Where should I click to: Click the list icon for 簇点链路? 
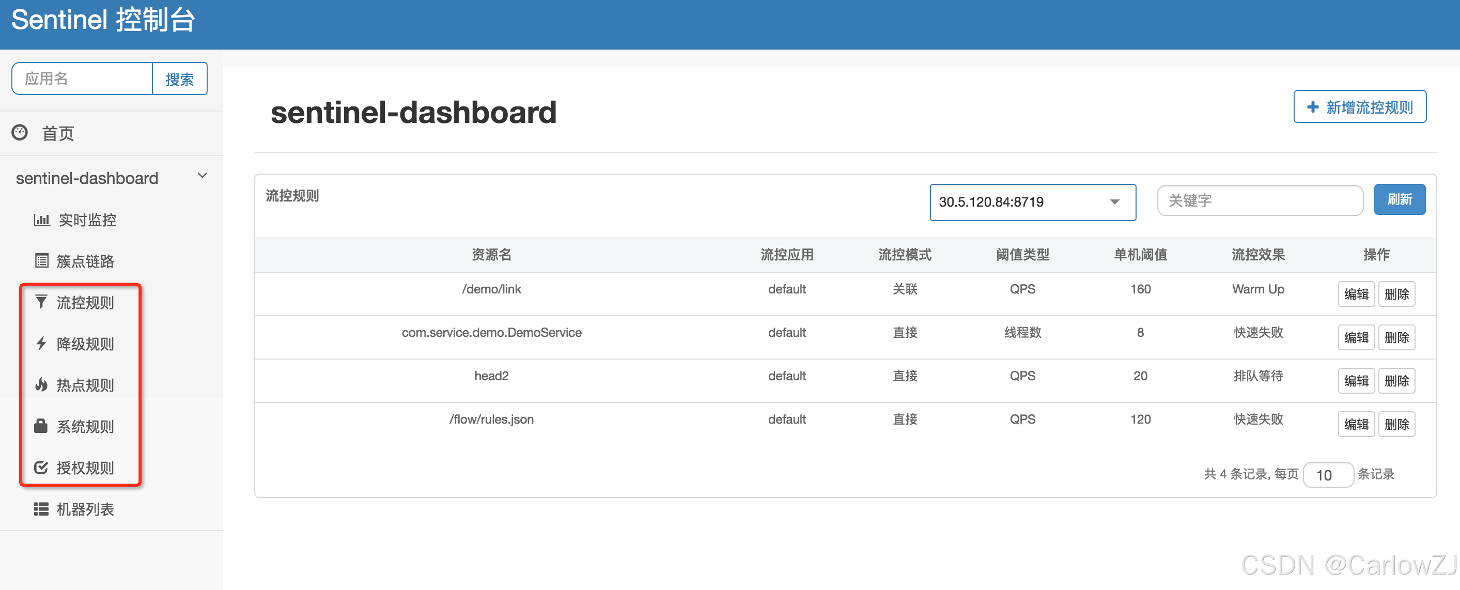click(41, 261)
